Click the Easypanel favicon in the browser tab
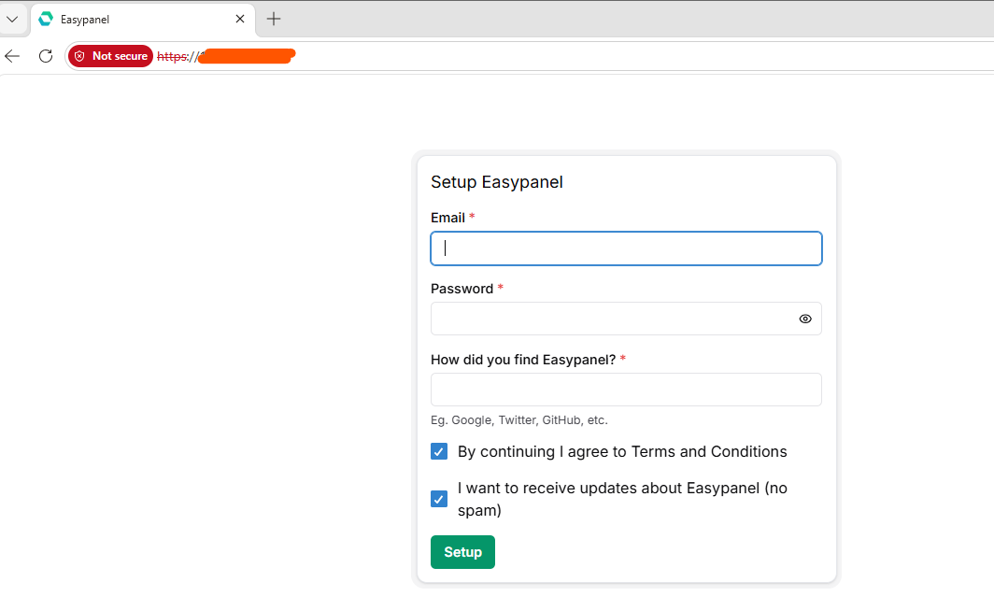Viewport: 994px width, 596px height. 46,19
